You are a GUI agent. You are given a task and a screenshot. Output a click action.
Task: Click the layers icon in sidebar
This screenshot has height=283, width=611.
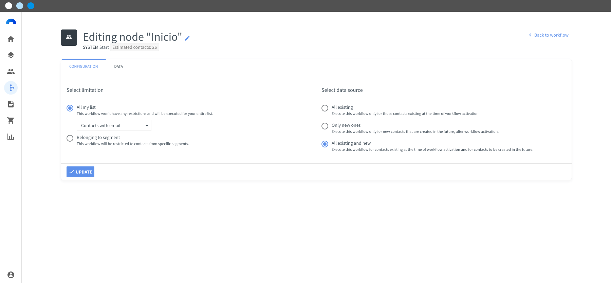[x=11, y=55]
